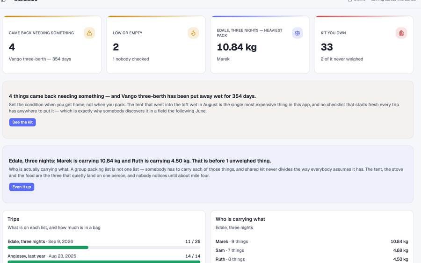Click the Marek is carrying 10.84 kg headline
The image size is (421, 263).
(x=140, y=161)
